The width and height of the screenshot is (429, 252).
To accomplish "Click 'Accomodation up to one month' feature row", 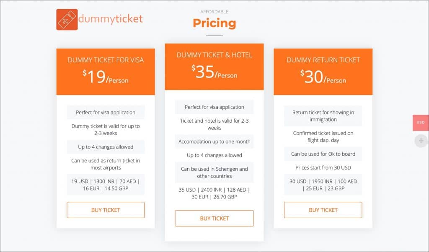I will pos(214,141).
